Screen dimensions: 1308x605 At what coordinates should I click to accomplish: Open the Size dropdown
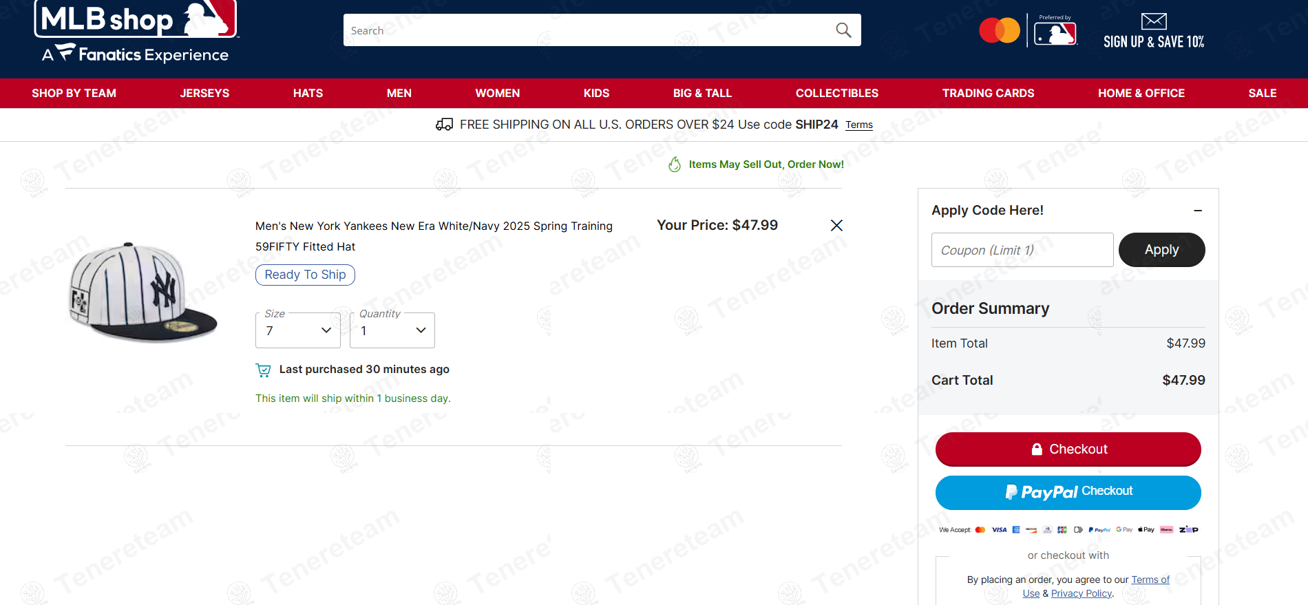coord(298,330)
